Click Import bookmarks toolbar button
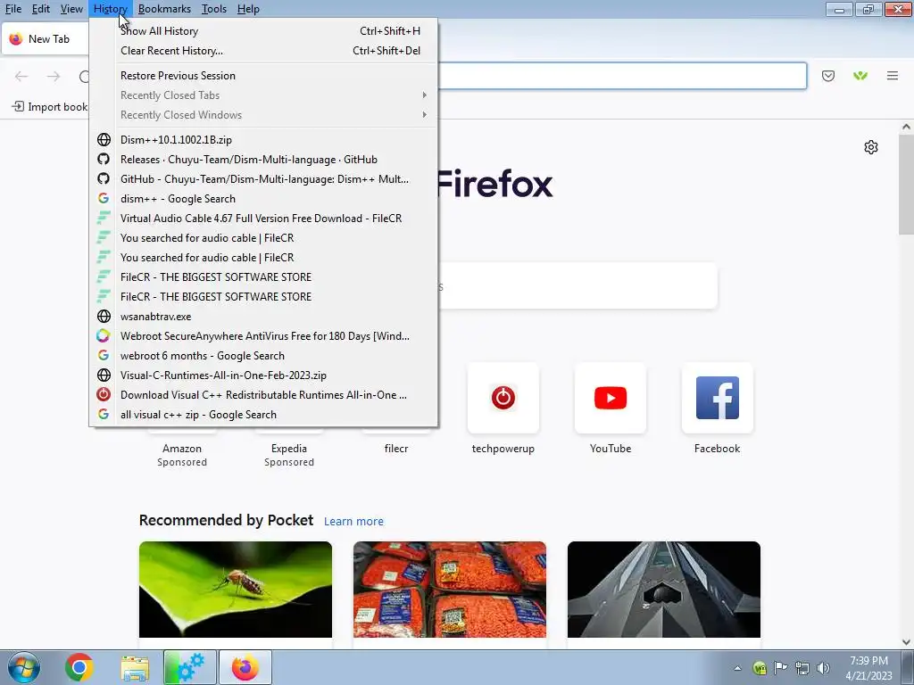 pos(50,107)
